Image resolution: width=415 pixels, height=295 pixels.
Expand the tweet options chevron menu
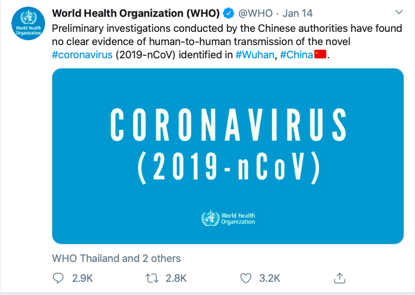tap(399, 13)
